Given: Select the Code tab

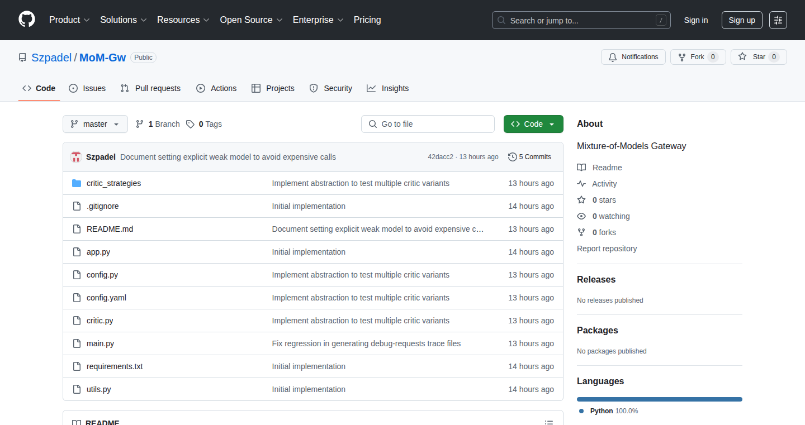Looking at the screenshot, I should click(x=39, y=88).
